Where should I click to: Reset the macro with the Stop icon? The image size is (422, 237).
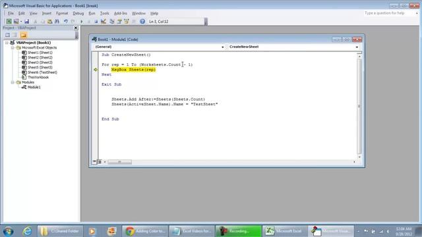[x=96, y=22]
